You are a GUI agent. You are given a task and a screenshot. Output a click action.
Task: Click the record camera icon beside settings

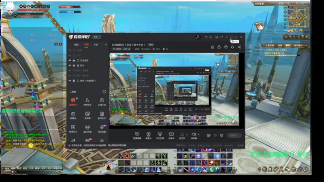tap(209, 135)
